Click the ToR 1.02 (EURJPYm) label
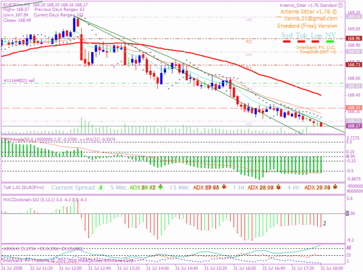Screen dimensions: 363x272 [24, 187]
